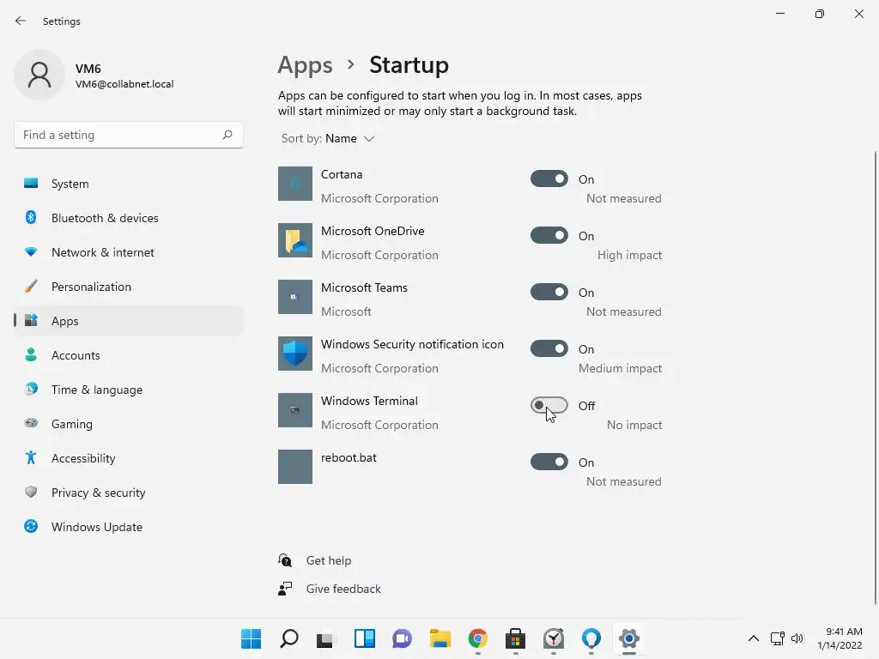Click the Microsoft OneDrive app icon
The width and height of the screenshot is (879, 659).
coord(295,240)
